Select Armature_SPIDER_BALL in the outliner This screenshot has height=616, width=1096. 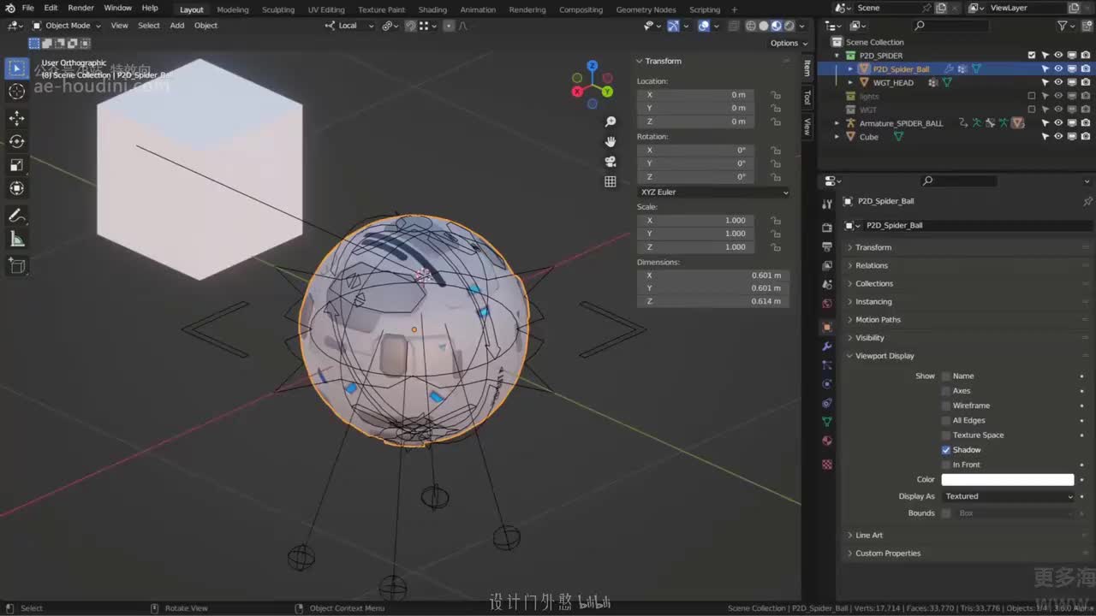901,123
